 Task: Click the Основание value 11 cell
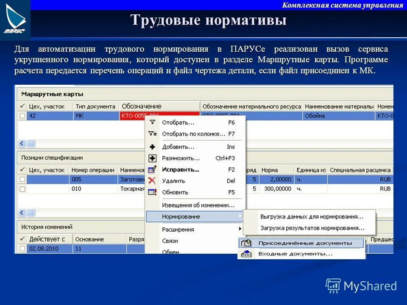100,249
